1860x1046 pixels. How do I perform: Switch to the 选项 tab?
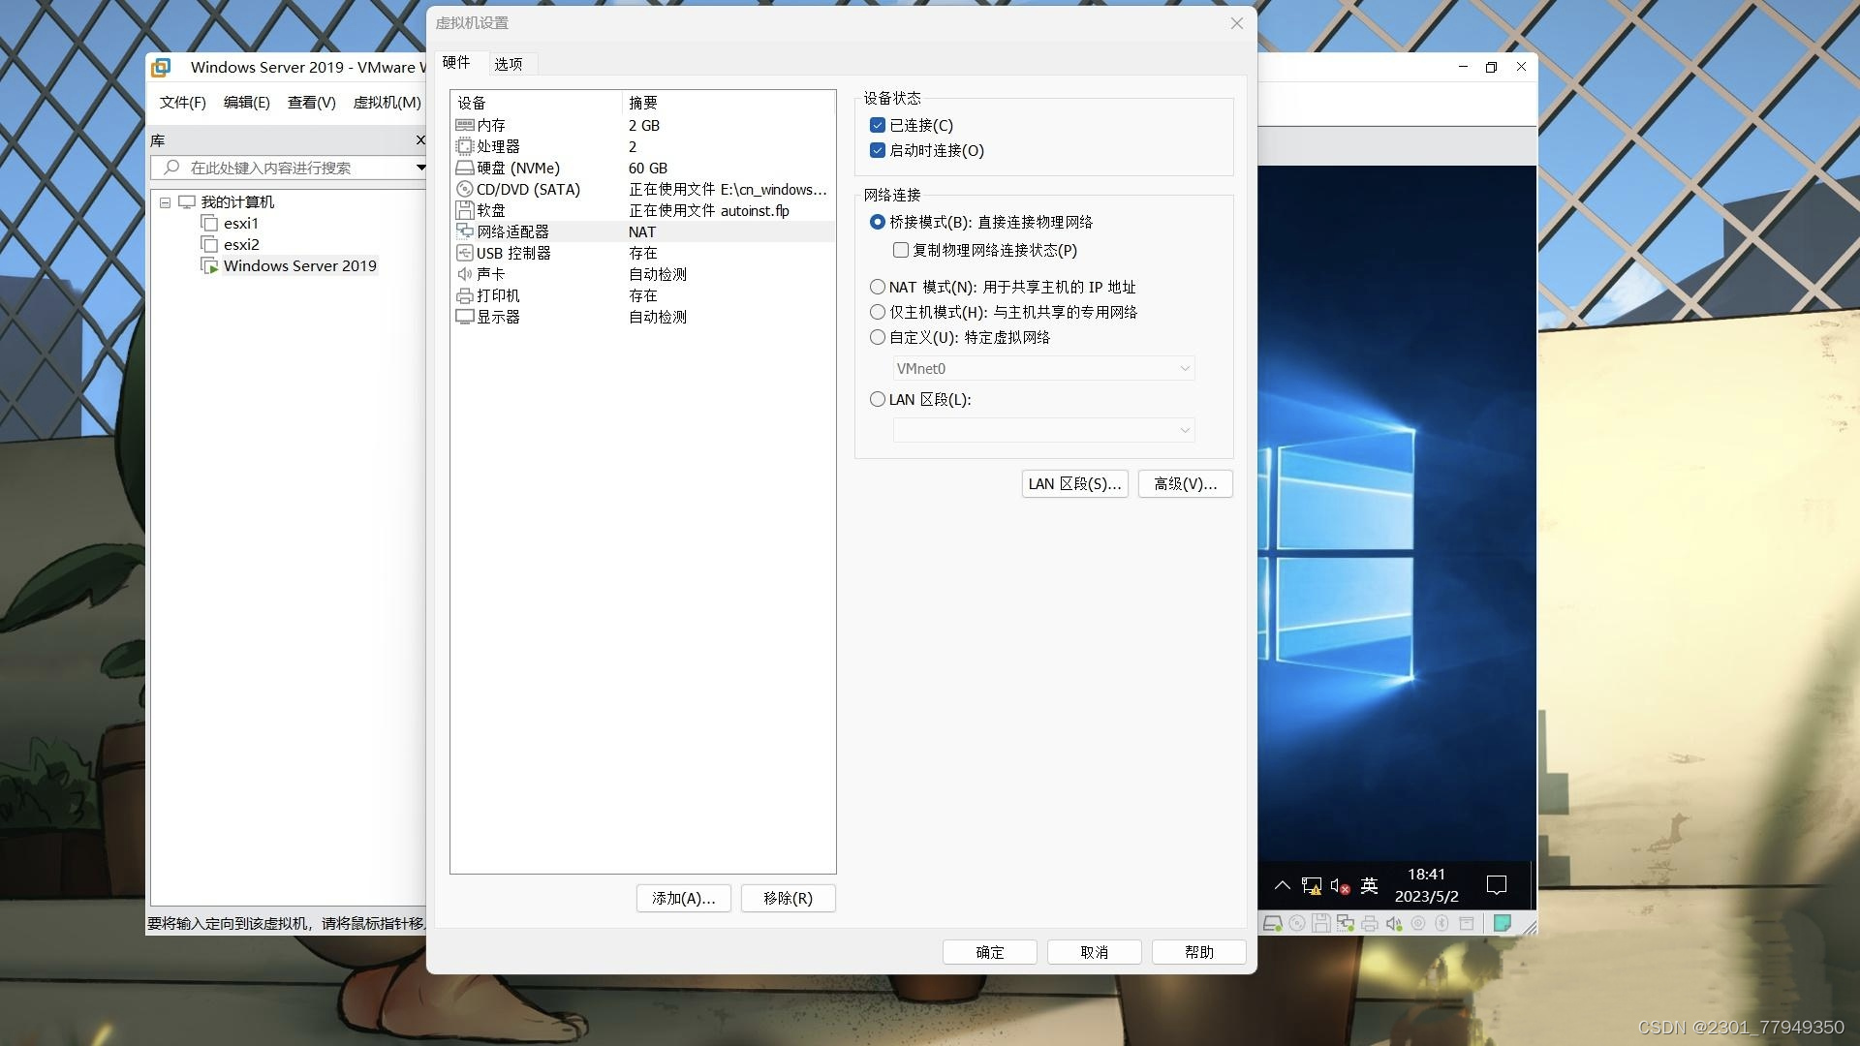point(509,64)
